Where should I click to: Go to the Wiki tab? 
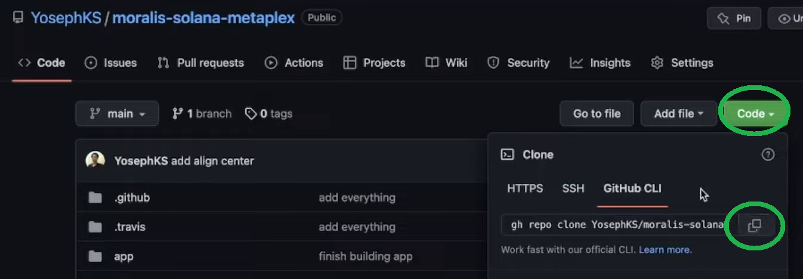(446, 63)
